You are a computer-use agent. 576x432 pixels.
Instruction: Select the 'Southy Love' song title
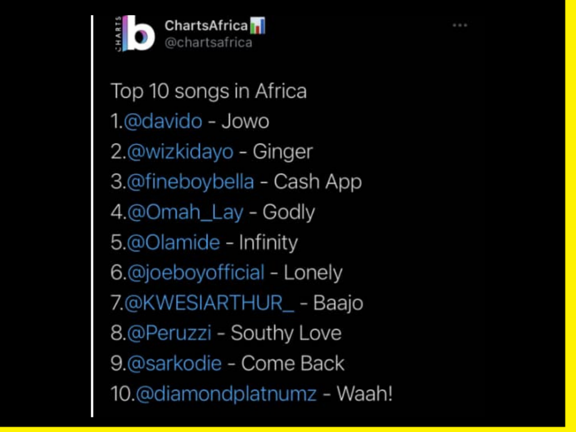286,334
